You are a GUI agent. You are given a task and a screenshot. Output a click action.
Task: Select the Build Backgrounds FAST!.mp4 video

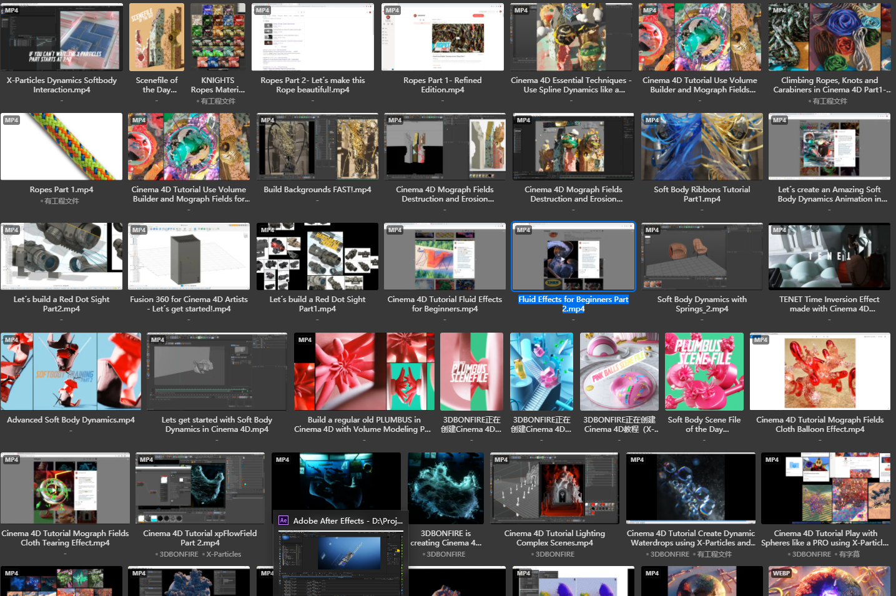click(317, 147)
